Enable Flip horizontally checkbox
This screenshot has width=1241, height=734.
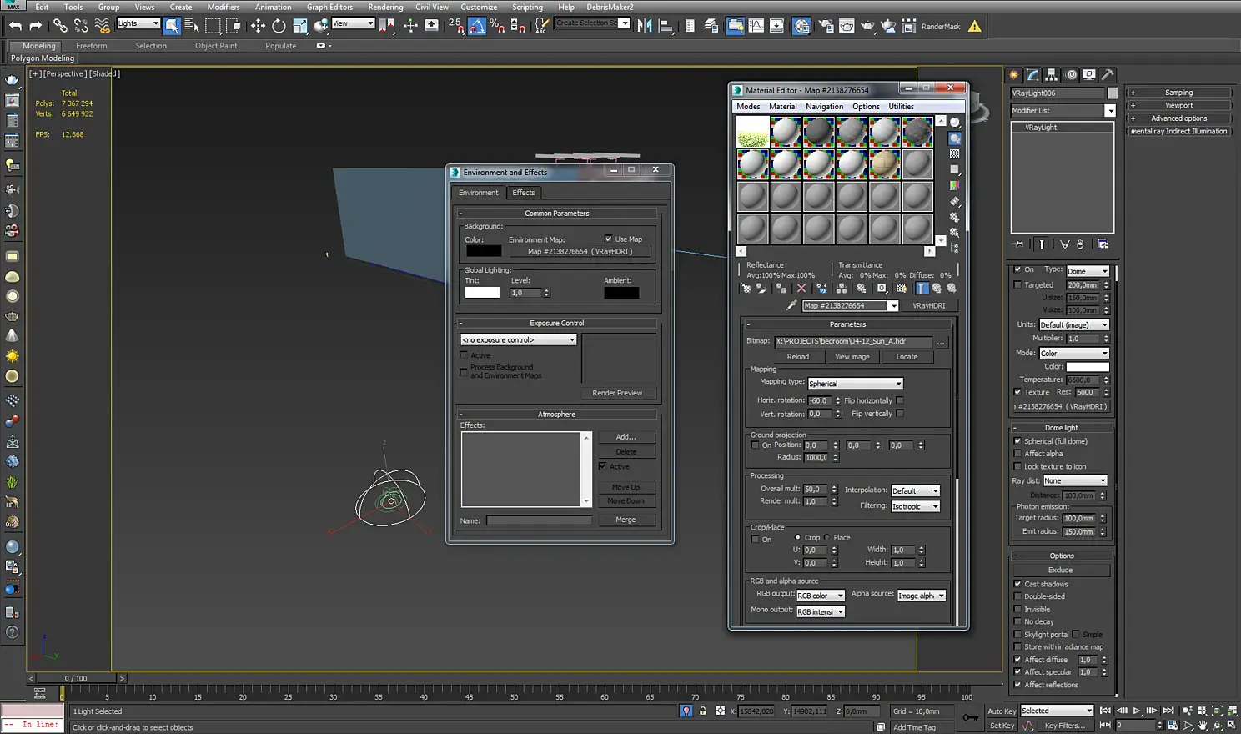900,400
